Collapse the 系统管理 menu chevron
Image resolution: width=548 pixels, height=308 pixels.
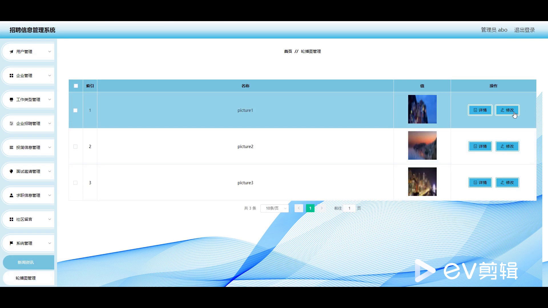click(x=50, y=243)
